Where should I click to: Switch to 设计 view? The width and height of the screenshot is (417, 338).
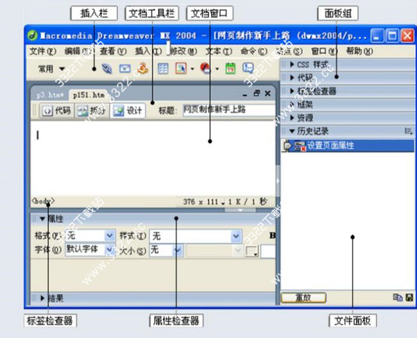128,111
